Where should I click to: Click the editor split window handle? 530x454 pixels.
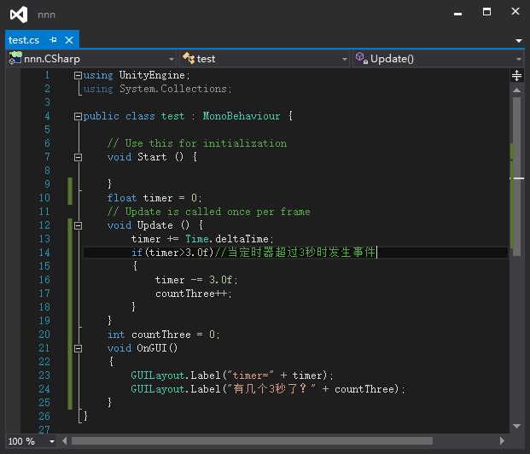(516, 75)
